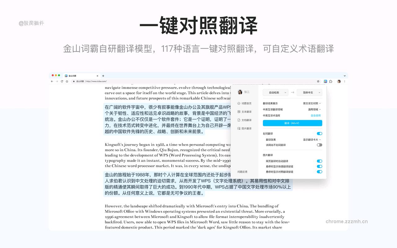The image size is (397, 248).
Task: Bookmark the page with the star icon
Action: pyautogui.click(x=318, y=81)
